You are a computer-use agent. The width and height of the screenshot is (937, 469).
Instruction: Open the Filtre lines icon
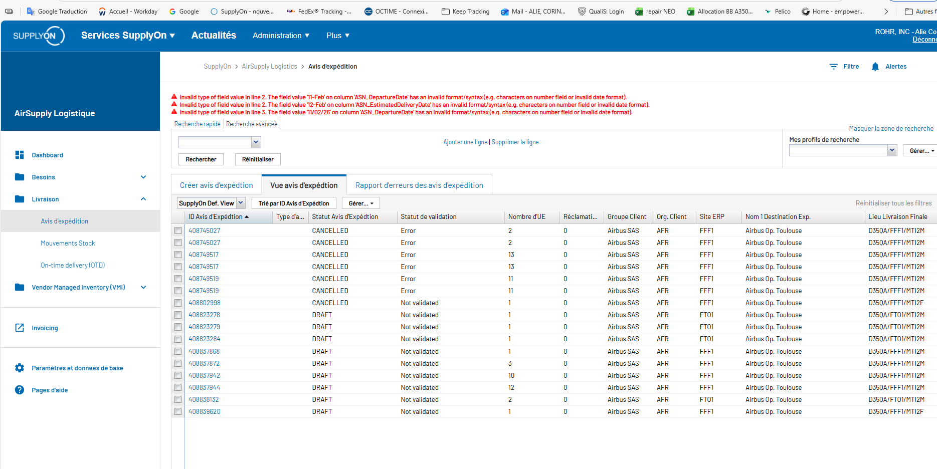(833, 67)
